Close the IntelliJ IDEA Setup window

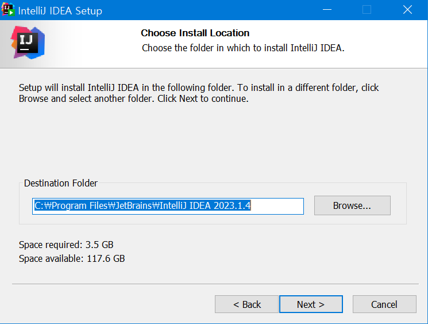[x=407, y=10]
